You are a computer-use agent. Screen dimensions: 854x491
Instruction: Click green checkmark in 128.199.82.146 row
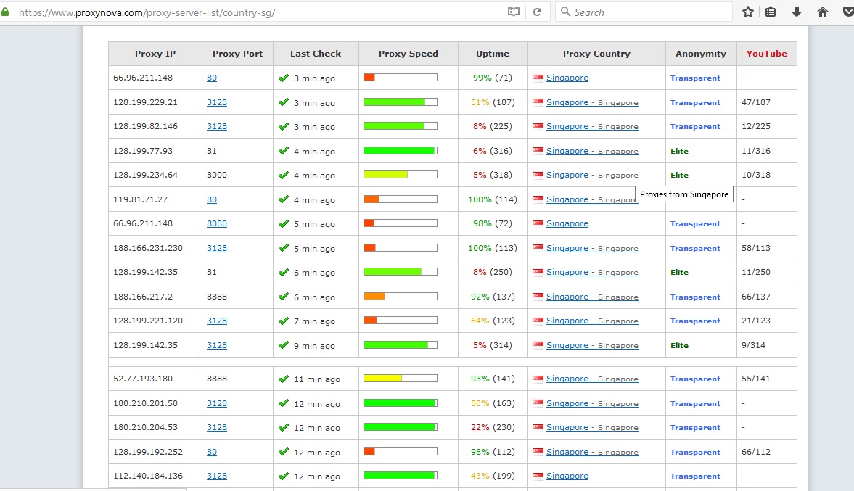pyautogui.click(x=284, y=126)
